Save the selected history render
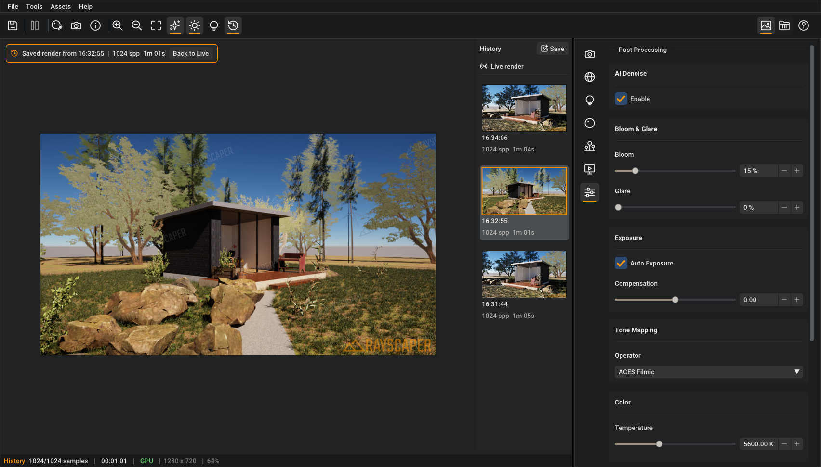Image resolution: width=821 pixels, height=467 pixels. tap(553, 49)
